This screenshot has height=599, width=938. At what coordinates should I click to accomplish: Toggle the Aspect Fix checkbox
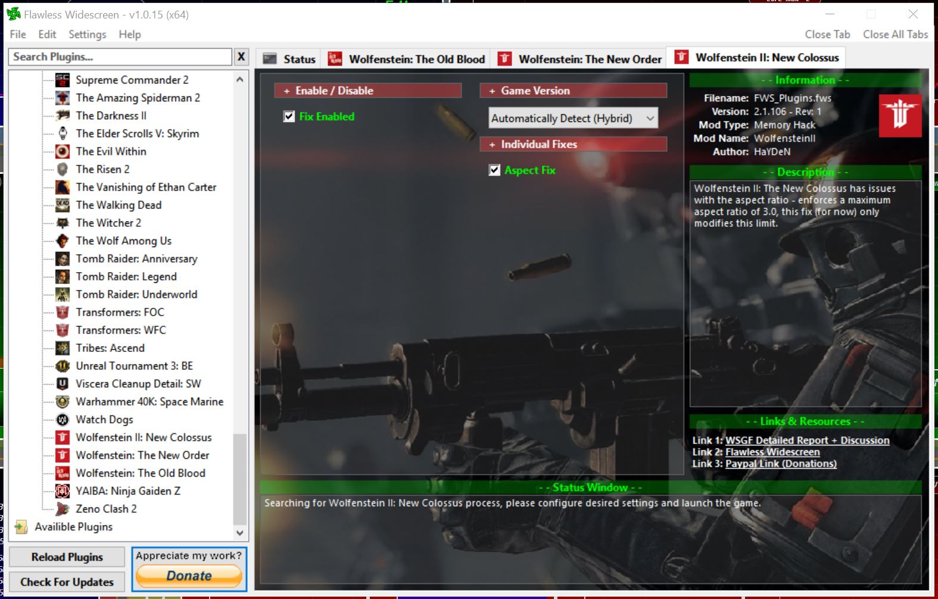tap(494, 170)
